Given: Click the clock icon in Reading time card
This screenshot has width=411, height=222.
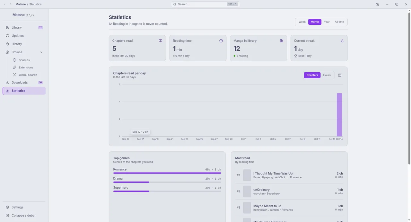Looking at the screenshot, I should coord(221,41).
